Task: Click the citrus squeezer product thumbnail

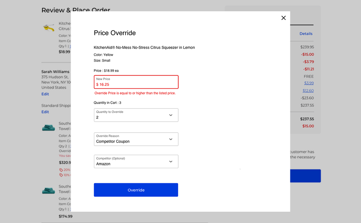Action: tap(49, 27)
